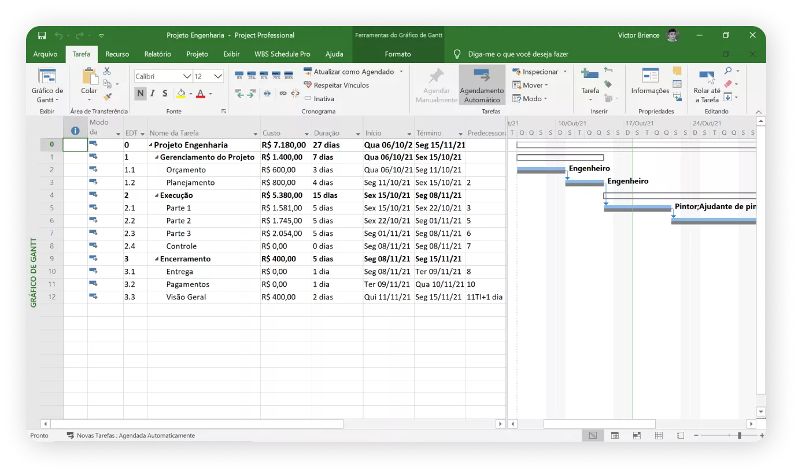Viewport: 798px width, 474px height.
Task: Toggle italic I formatting
Action: pos(153,93)
